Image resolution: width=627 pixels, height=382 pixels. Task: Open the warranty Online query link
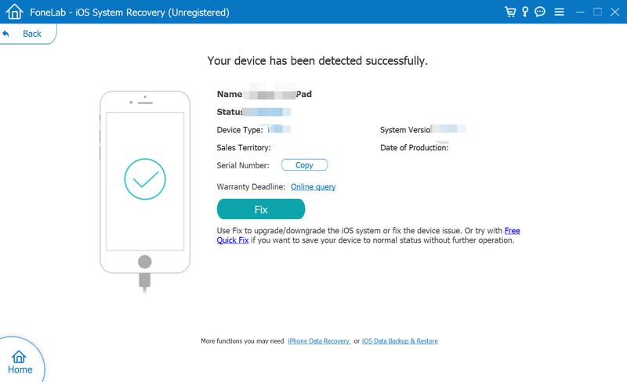(313, 187)
